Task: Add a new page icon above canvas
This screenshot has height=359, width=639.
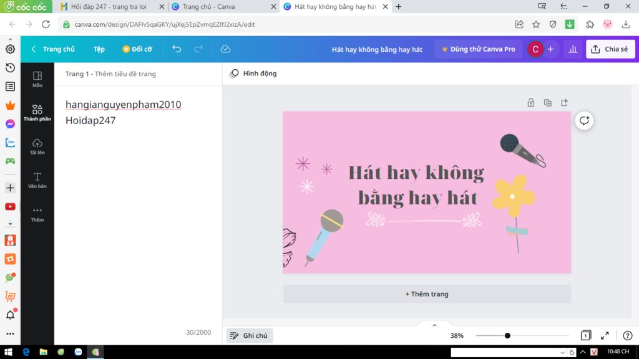Action: 564,103
